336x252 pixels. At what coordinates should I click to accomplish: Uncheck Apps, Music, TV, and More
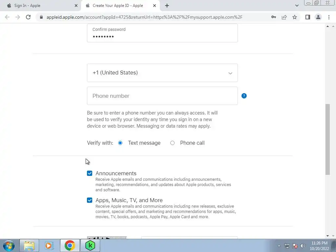point(90,200)
